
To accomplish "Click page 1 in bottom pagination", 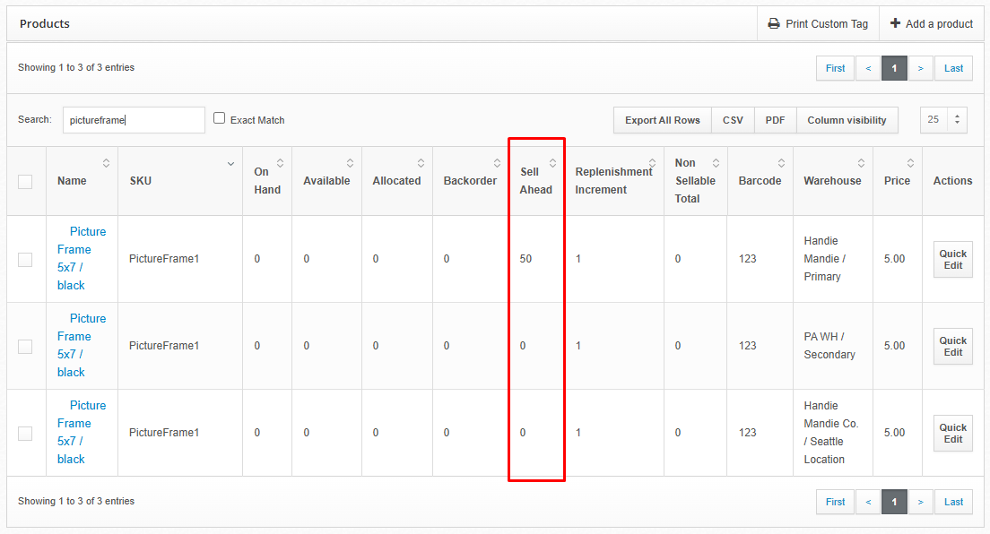I will [894, 502].
